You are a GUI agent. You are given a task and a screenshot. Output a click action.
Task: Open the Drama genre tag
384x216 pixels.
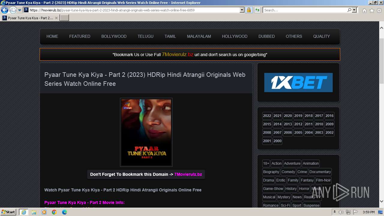(x=268, y=180)
